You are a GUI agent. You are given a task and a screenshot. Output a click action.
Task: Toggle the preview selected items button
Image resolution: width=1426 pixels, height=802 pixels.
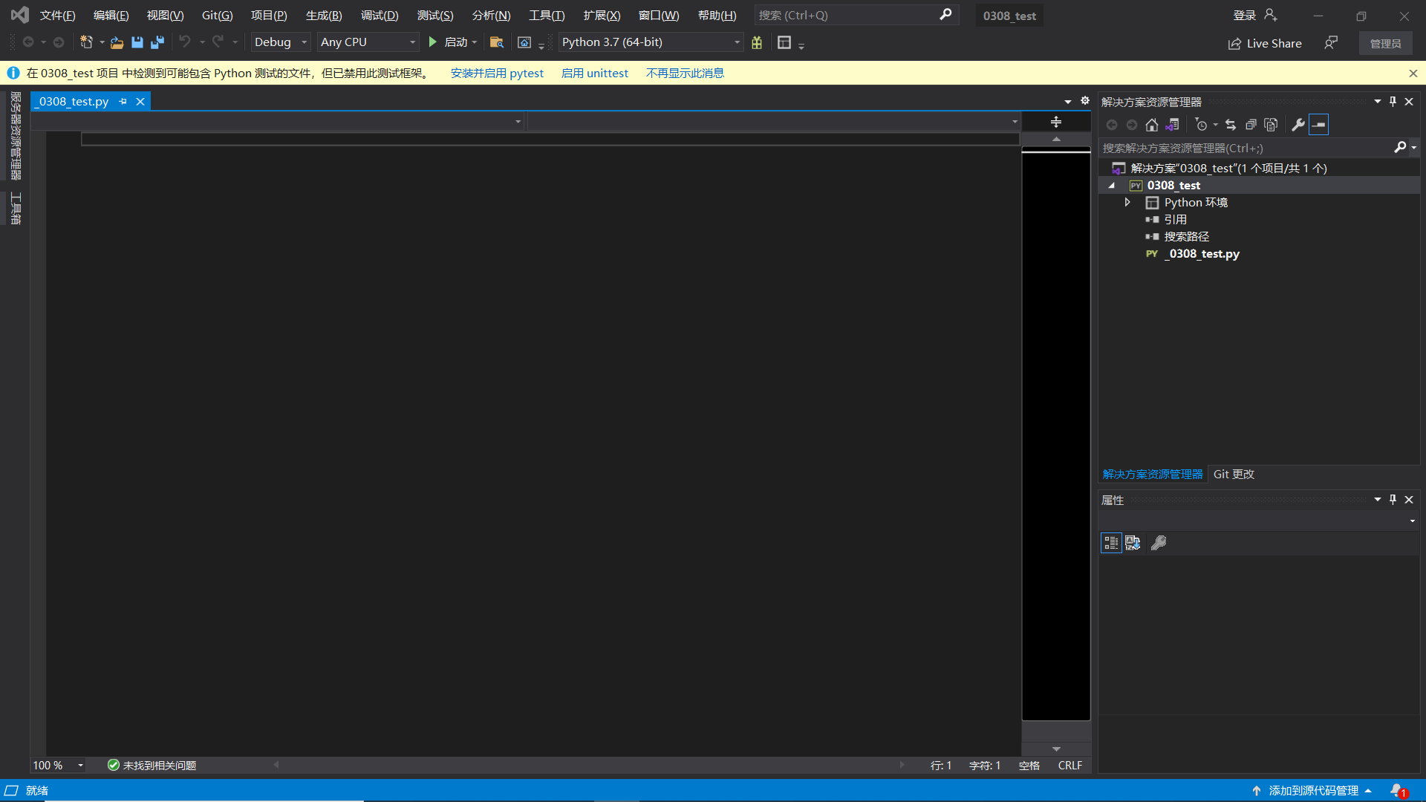tap(1319, 125)
